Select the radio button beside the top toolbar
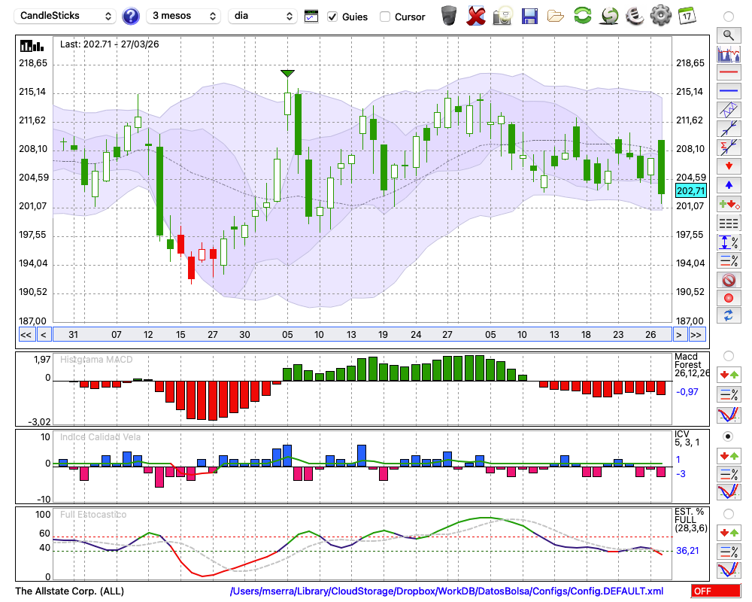 tap(729, 17)
